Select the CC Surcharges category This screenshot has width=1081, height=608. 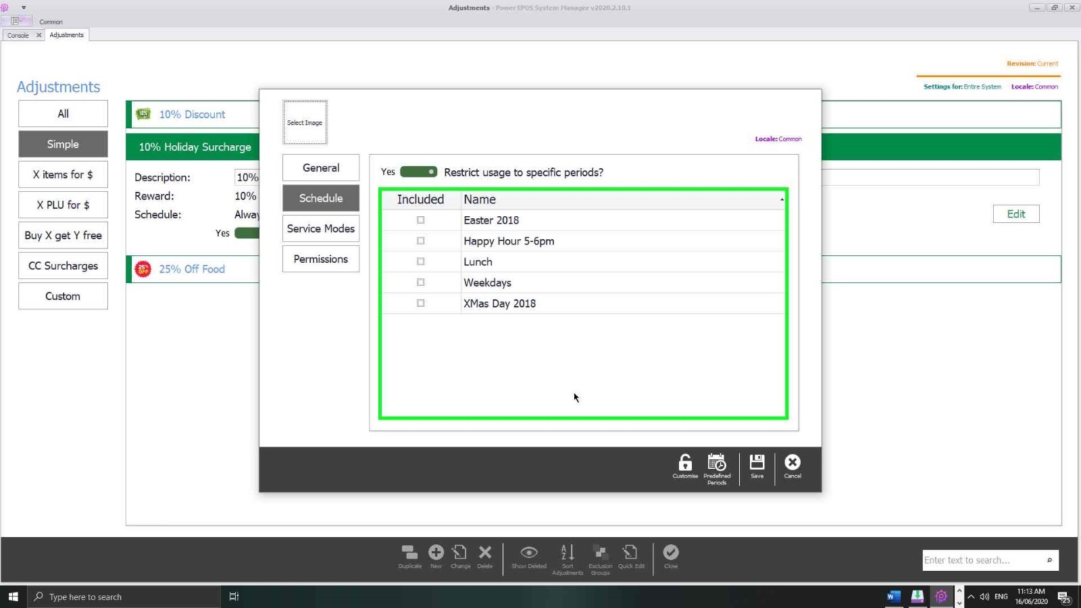pos(63,265)
